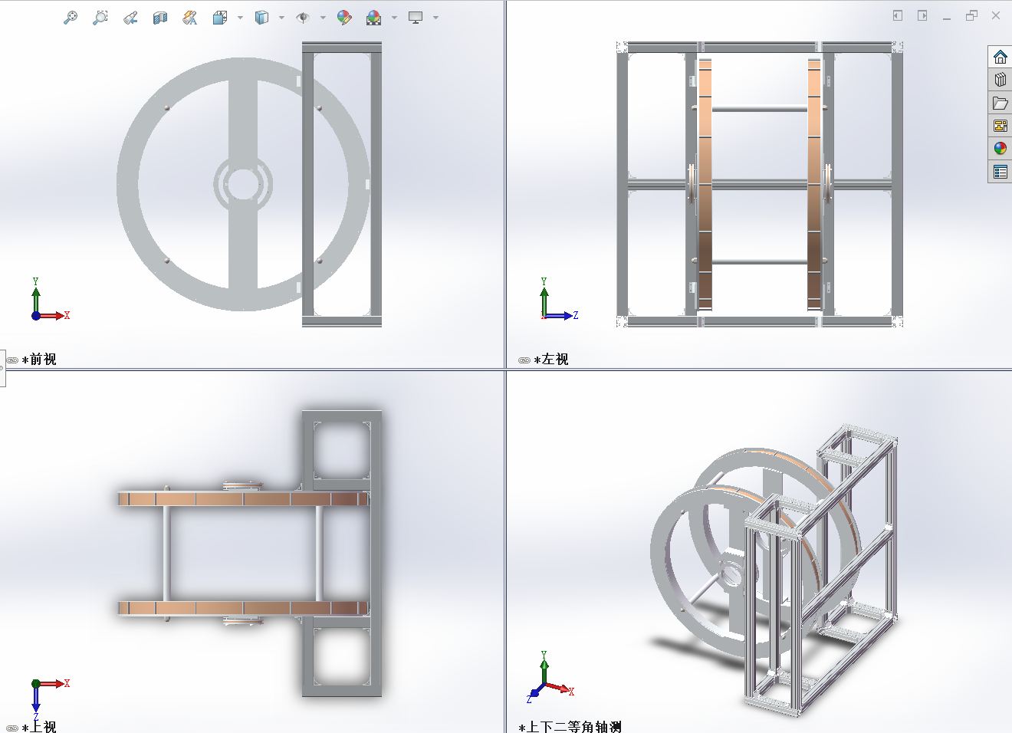
Task: Open the SolidWorks Resources home tab
Action: [x=1000, y=58]
